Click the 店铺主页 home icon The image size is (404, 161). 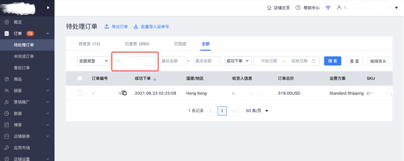(x=269, y=8)
